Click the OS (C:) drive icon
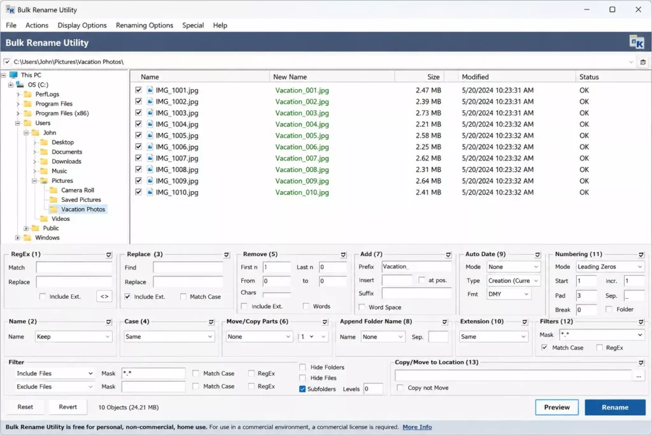The width and height of the screenshot is (652, 435). [20, 85]
